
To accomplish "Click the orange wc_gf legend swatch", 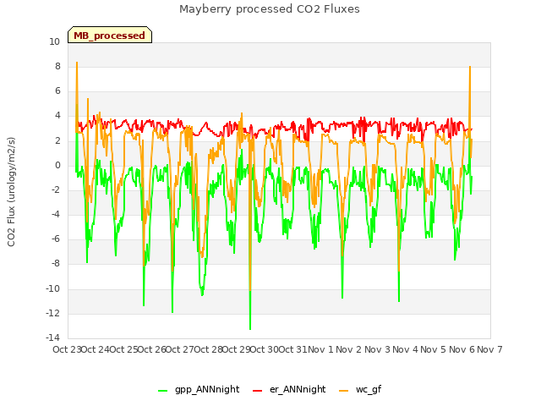I will coord(344,391).
